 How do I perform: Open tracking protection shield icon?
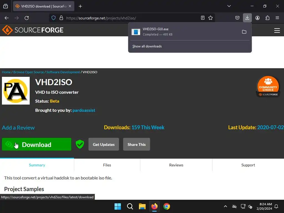54,18
